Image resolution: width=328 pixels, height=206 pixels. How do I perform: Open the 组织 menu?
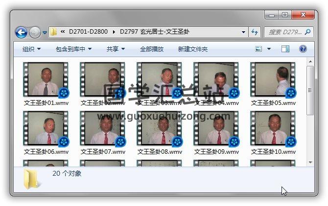pos(31,49)
